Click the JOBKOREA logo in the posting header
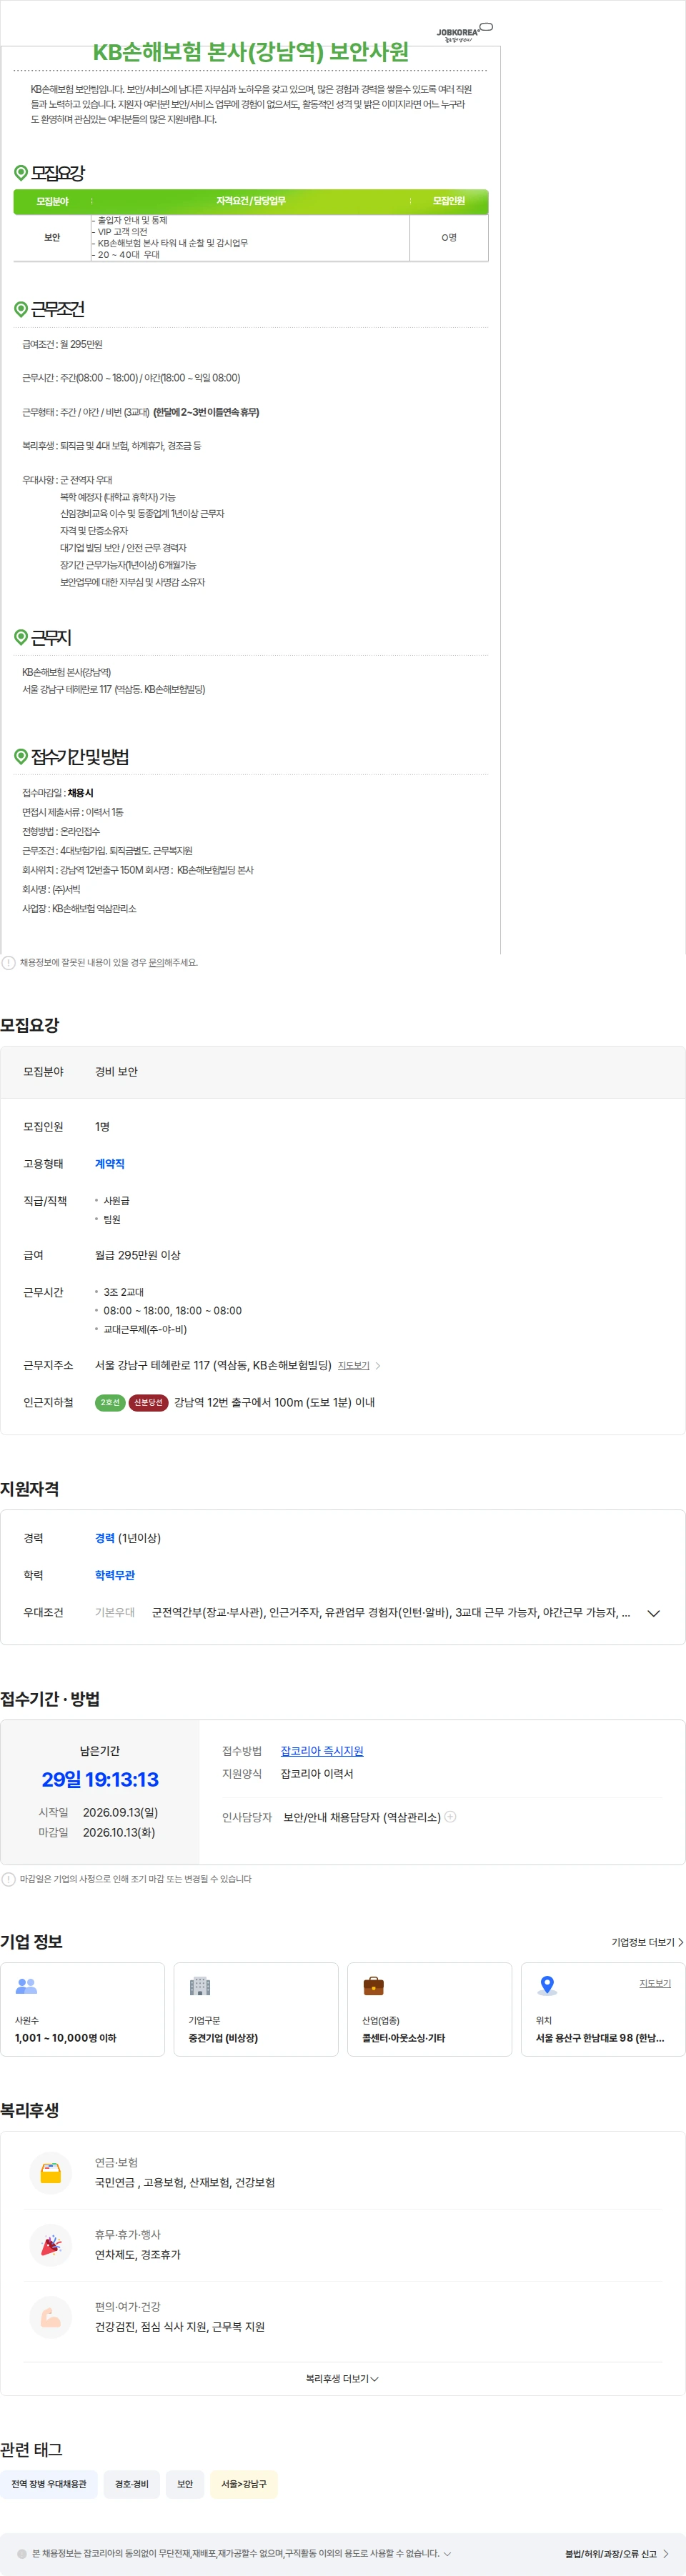This screenshot has height=2576, width=686. pyautogui.click(x=464, y=32)
